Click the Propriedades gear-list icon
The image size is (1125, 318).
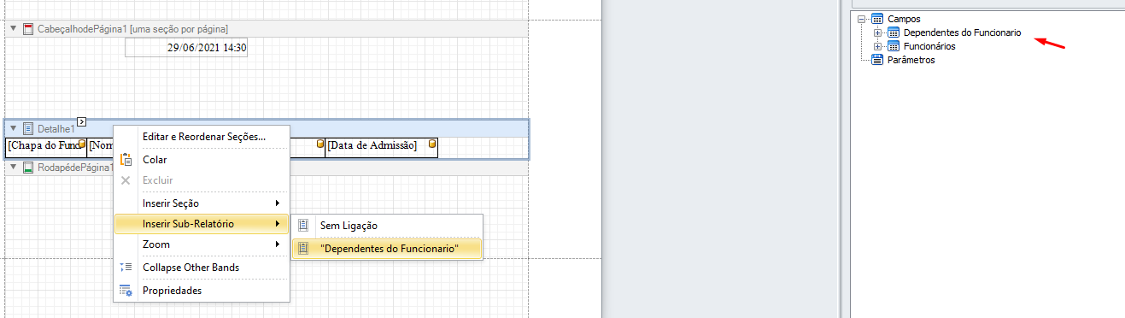click(x=126, y=291)
